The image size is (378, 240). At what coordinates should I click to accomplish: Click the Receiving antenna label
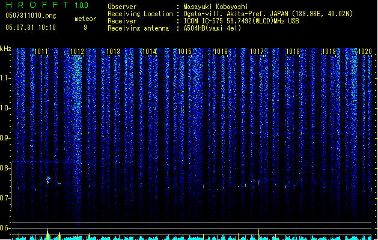point(138,28)
